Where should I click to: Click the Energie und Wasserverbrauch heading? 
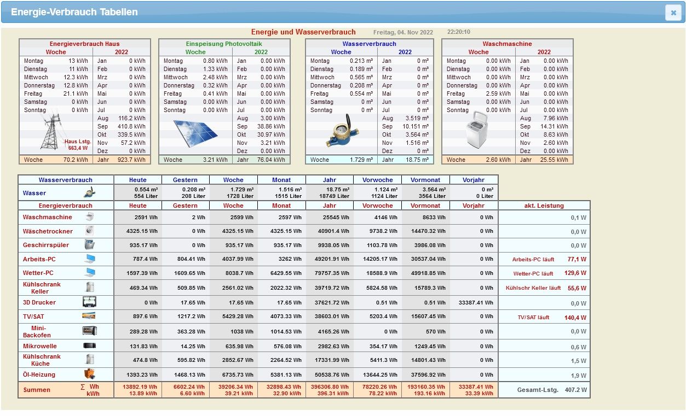click(303, 32)
